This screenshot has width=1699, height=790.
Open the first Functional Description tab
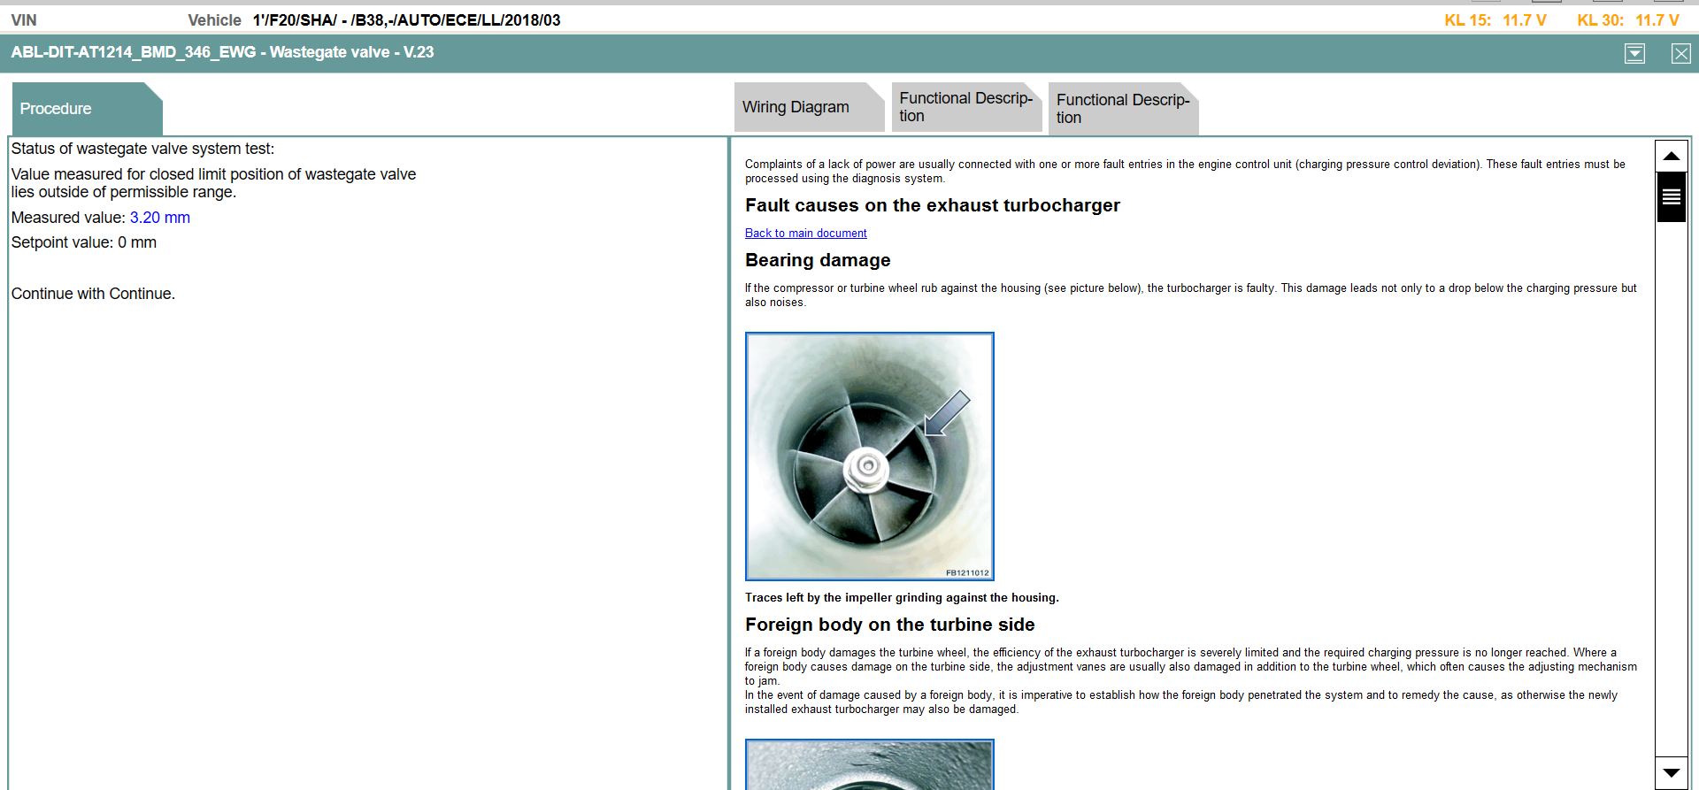tap(966, 107)
